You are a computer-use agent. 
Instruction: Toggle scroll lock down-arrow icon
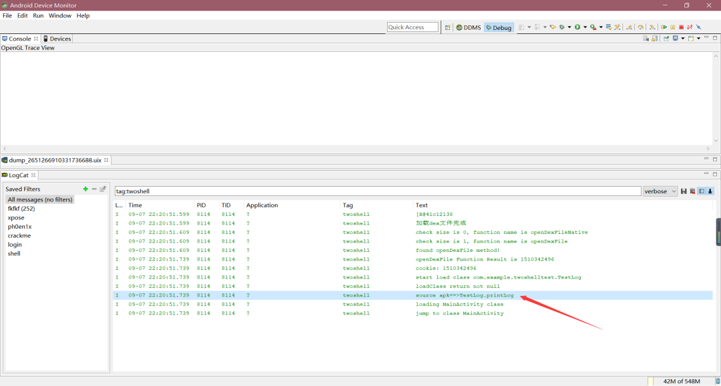tap(710, 191)
